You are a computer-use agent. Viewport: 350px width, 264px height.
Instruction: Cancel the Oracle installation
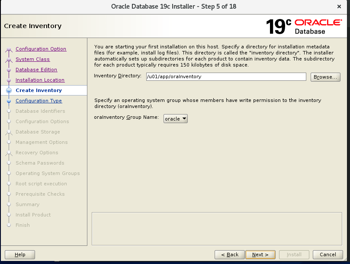(x=328, y=254)
